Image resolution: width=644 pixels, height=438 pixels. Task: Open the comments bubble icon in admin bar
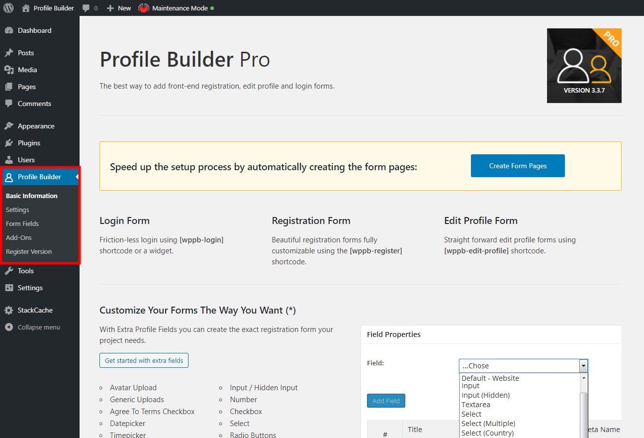(86, 8)
